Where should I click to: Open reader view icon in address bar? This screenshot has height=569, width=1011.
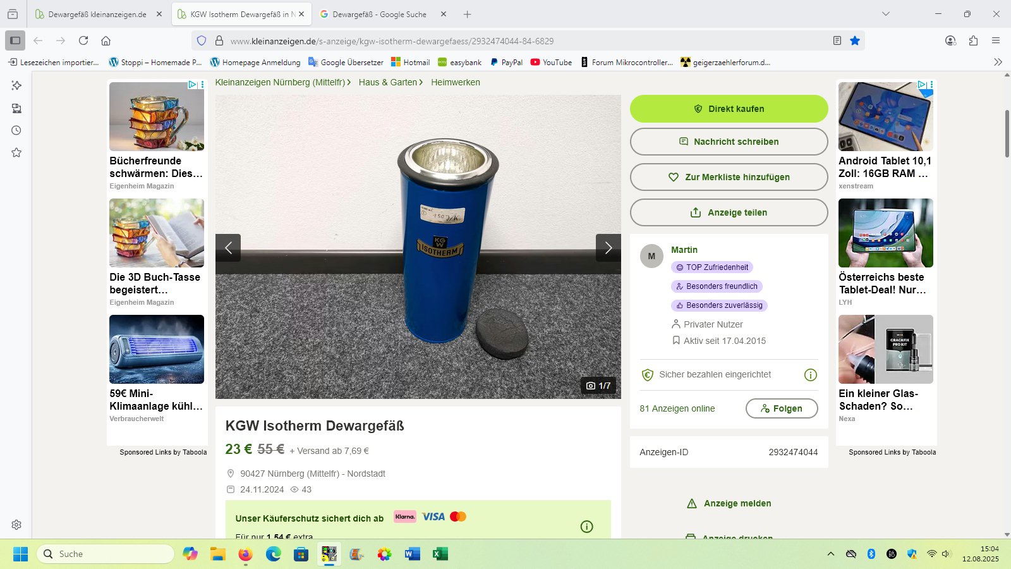(837, 40)
